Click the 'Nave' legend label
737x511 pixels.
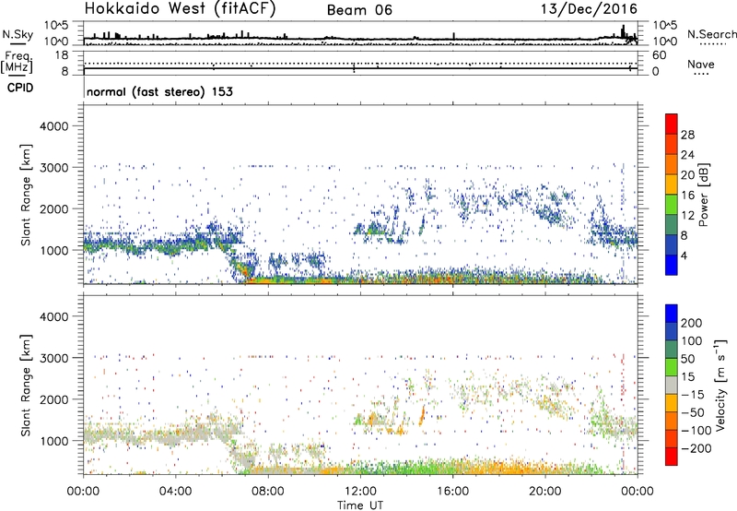point(701,64)
